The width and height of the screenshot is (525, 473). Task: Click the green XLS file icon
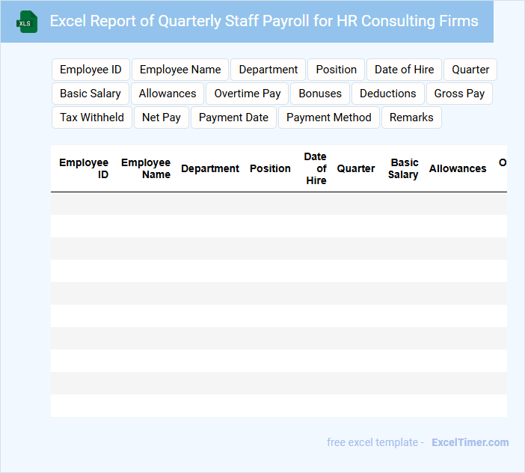27,22
